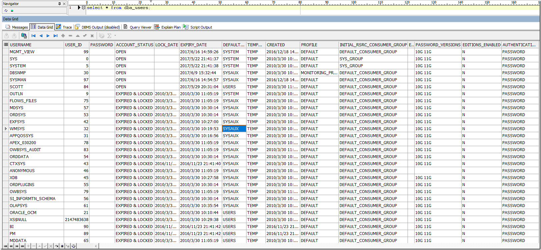Close the Navigator panel

[64, 4]
